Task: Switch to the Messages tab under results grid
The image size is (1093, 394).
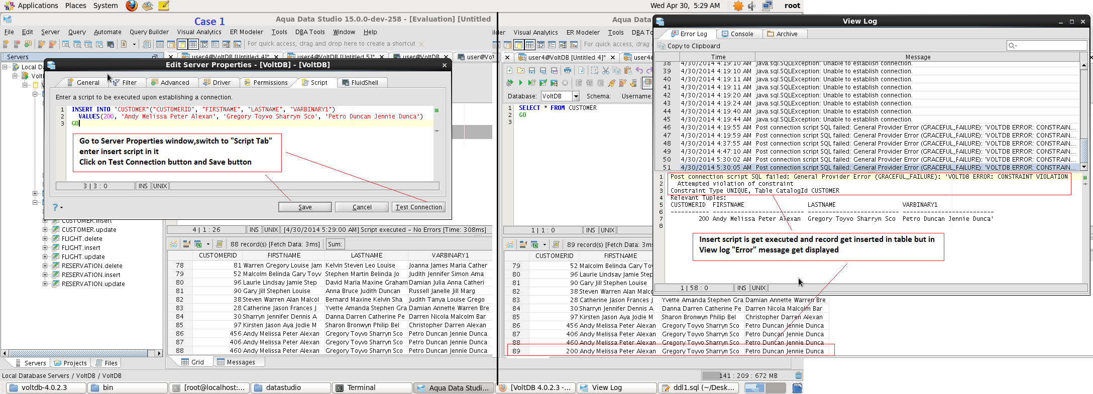Action: [x=236, y=362]
